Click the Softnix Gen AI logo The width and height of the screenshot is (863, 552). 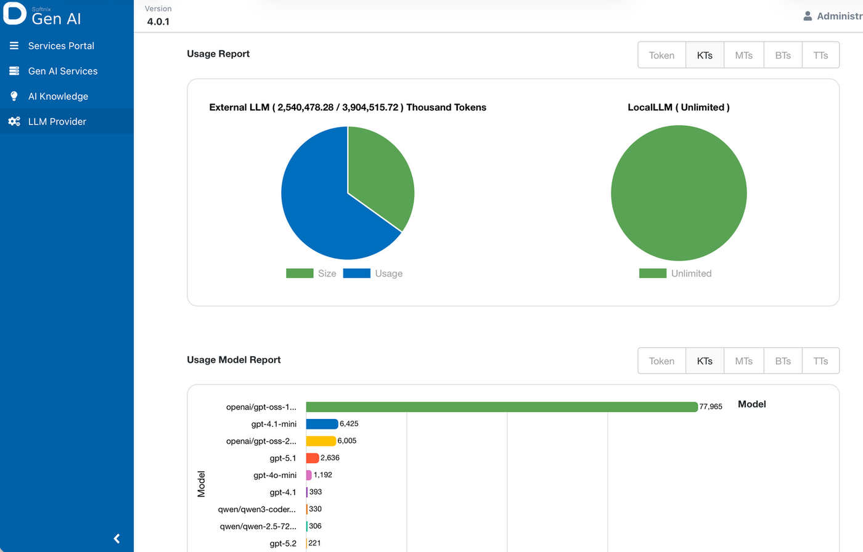(x=42, y=15)
